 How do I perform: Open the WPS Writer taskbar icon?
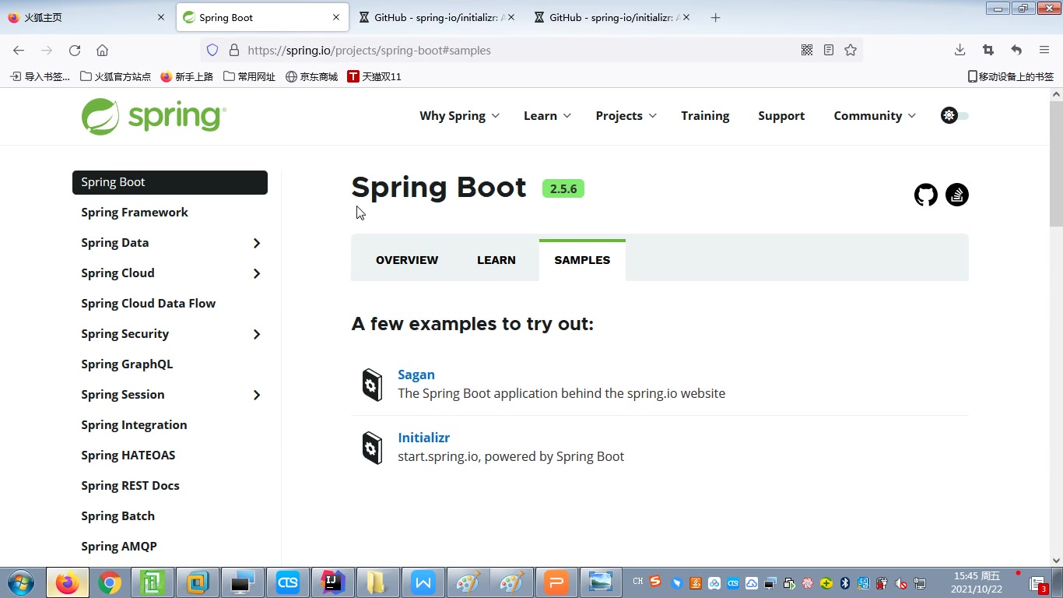(x=423, y=582)
